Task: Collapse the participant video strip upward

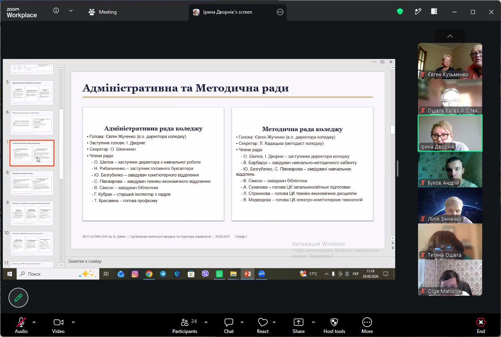Action: coord(450,36)
